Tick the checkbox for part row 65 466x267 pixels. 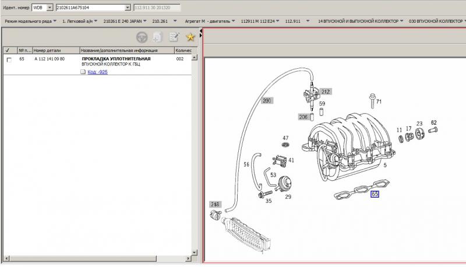click(x=9, y=60)
